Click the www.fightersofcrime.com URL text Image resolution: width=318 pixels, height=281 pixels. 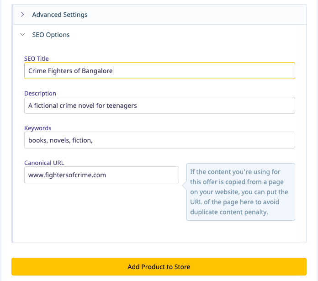(67, 175)
